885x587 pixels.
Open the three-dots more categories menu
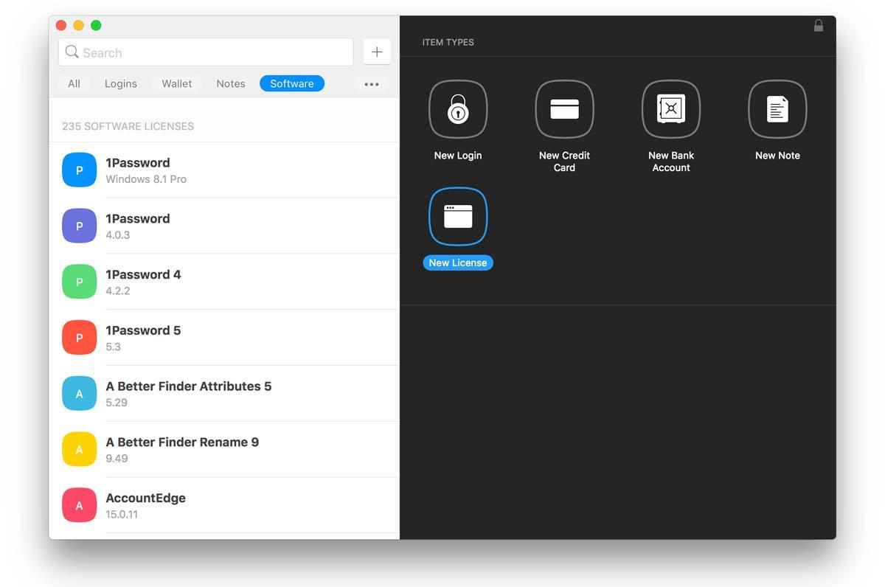[372, 84]
